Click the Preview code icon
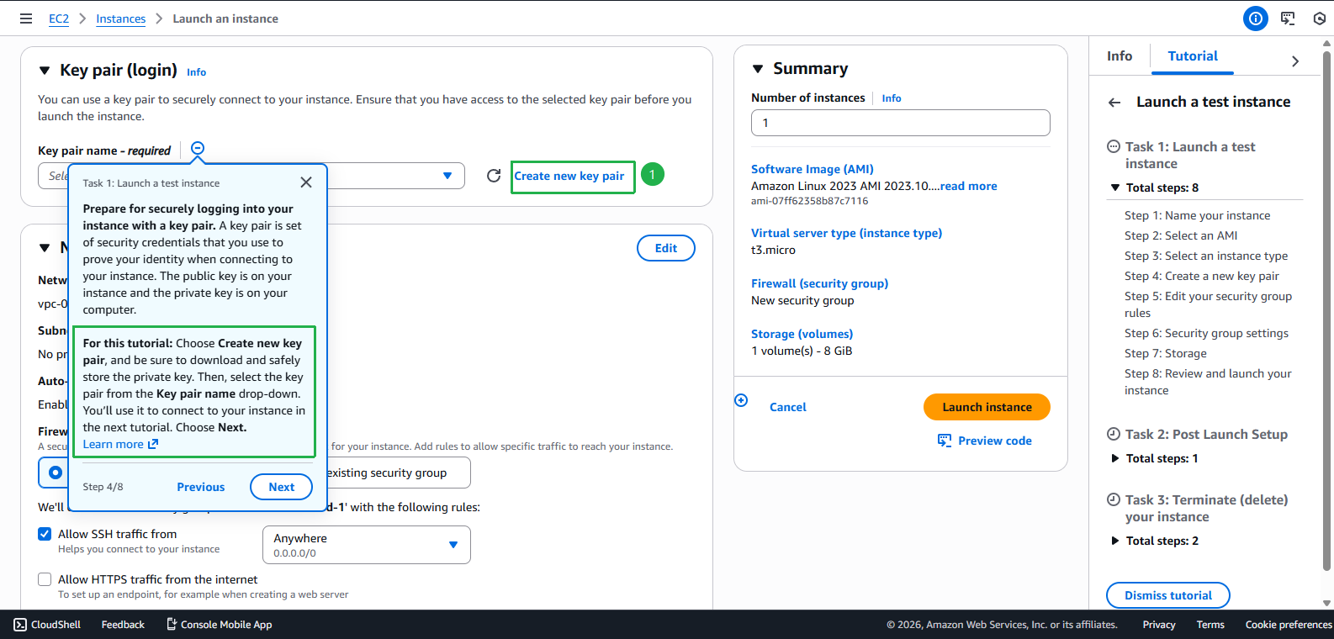This screenshot has width=1334, height=639. (x=945, y=441)
